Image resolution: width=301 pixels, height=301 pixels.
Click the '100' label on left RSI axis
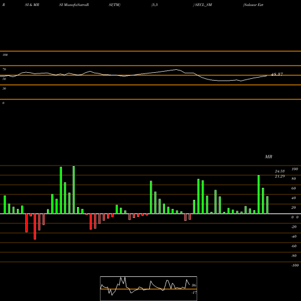(x=5, y=55)
